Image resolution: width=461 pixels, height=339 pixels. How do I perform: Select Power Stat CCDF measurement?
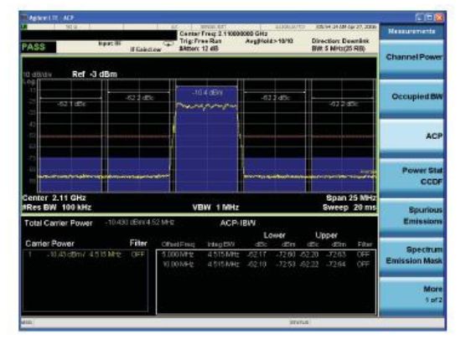coord(412,176)
